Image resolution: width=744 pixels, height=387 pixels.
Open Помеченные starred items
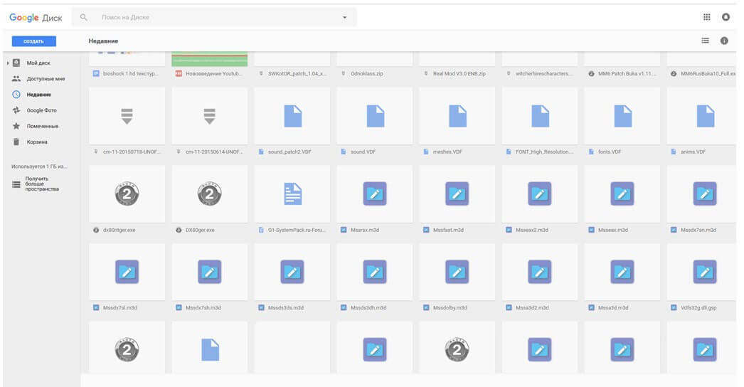pyautogui.click(x=43, y=126)
